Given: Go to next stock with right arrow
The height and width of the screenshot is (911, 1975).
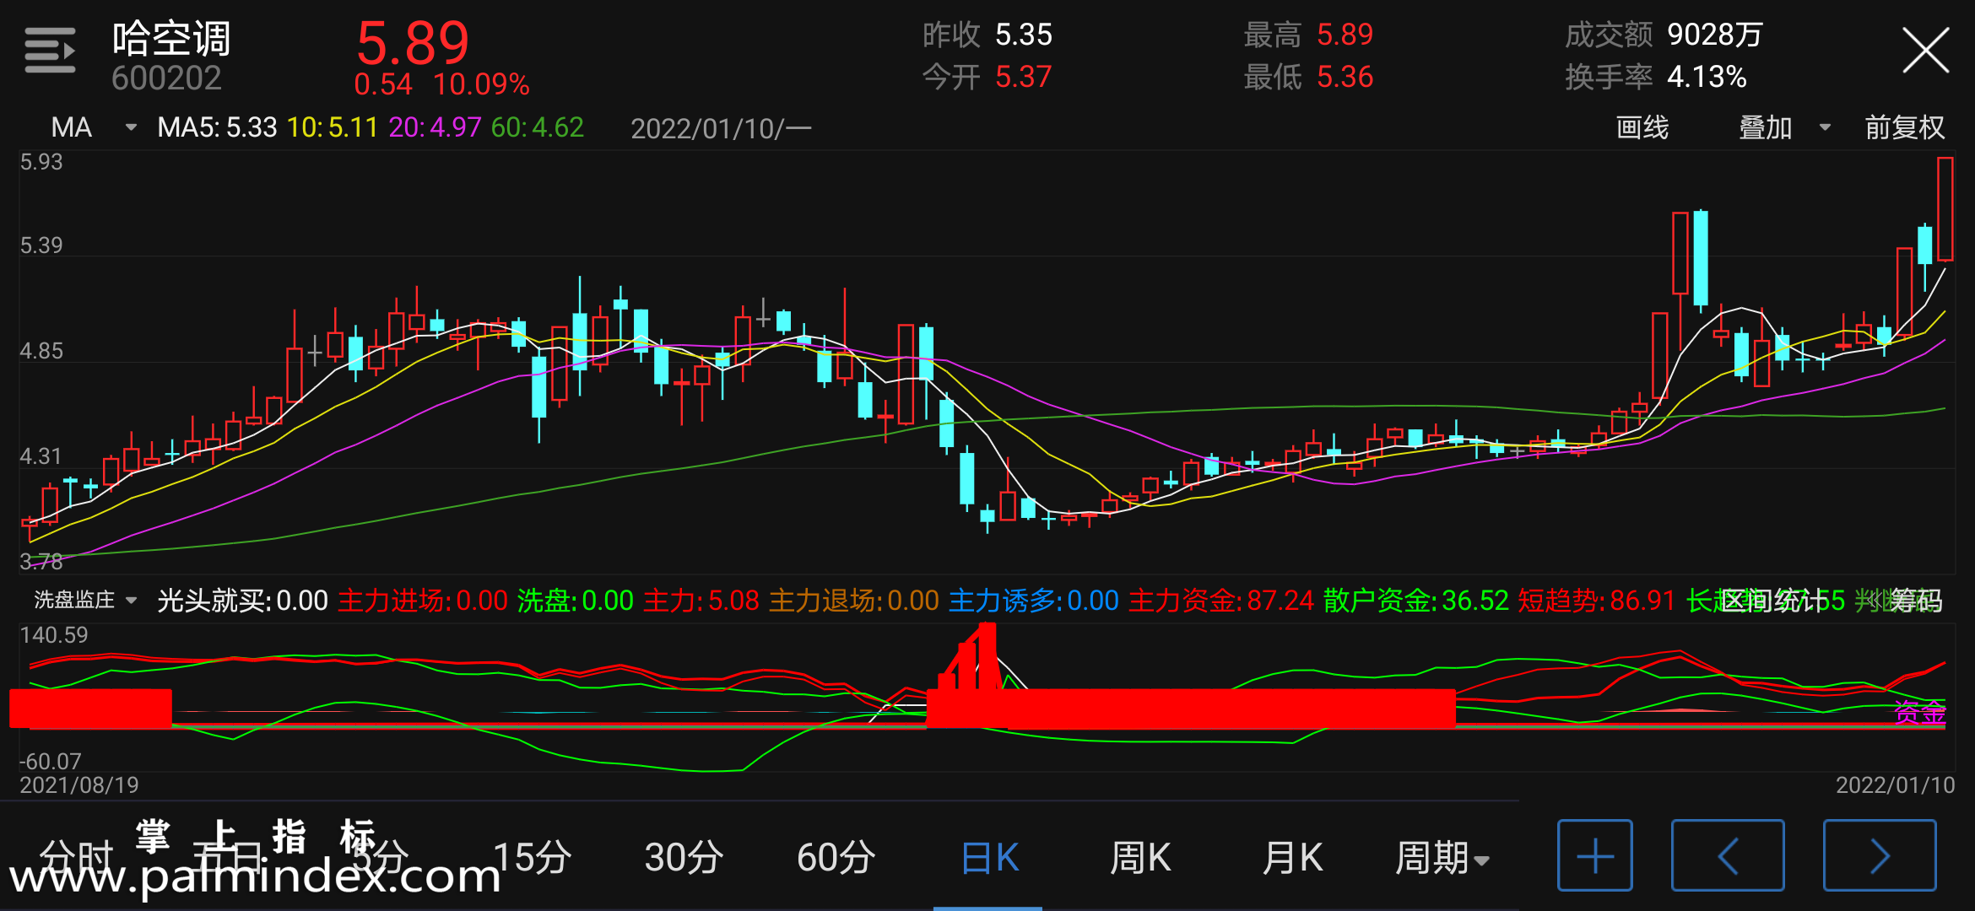Looking at the screenshot, I should click(x=1879, y=855).
